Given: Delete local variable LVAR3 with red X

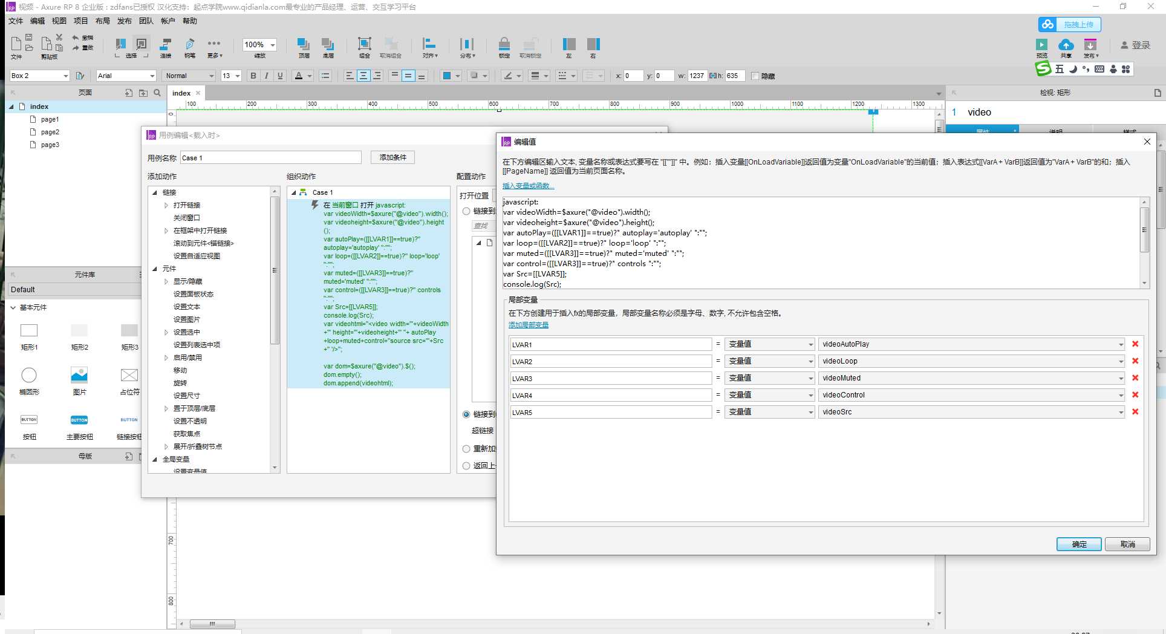Looking at the screenshot, I should 1135,378.
